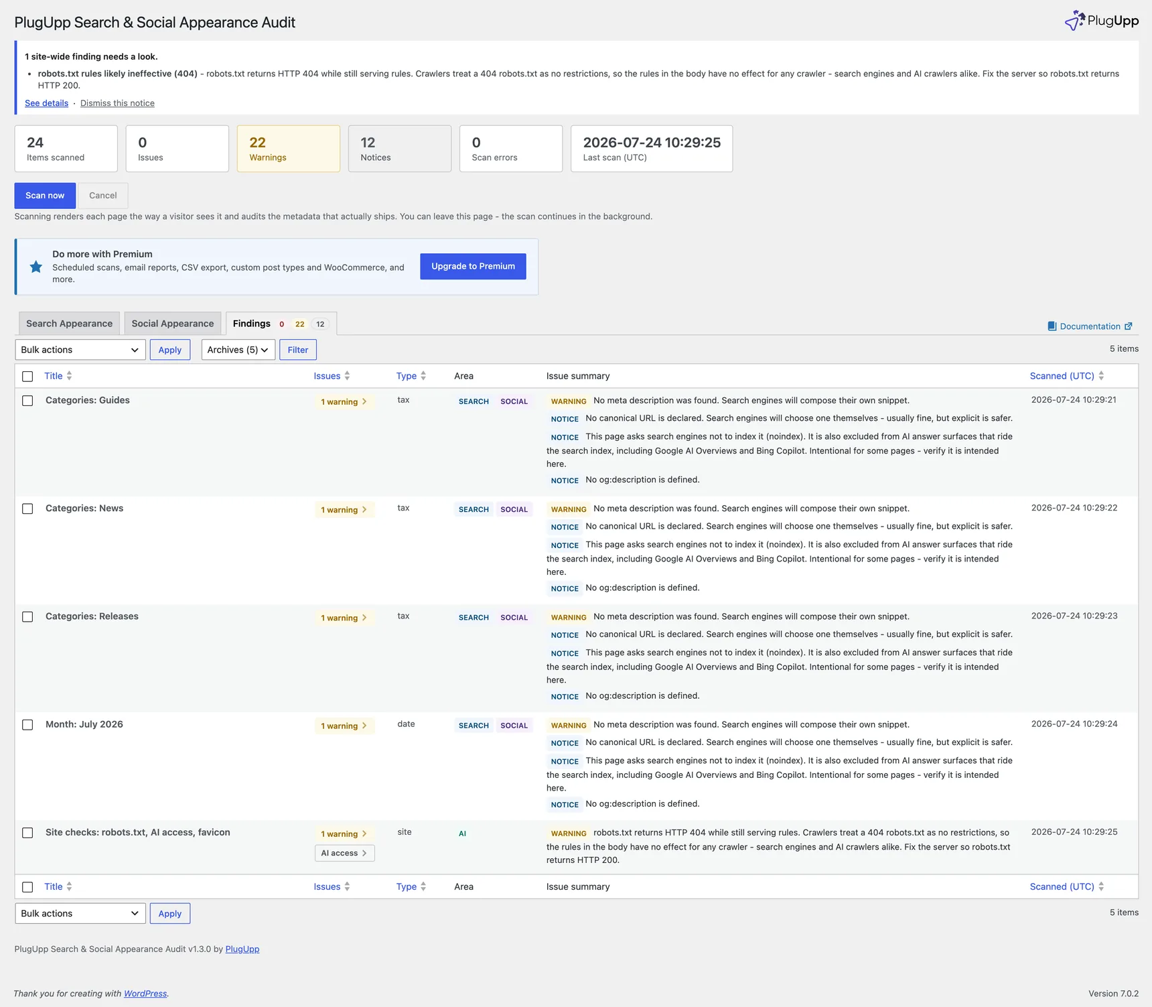This screenshot has width=1152, height=1007.
Task: Expand 1 warning for Categories: Guides
Action: coord(344,402)
